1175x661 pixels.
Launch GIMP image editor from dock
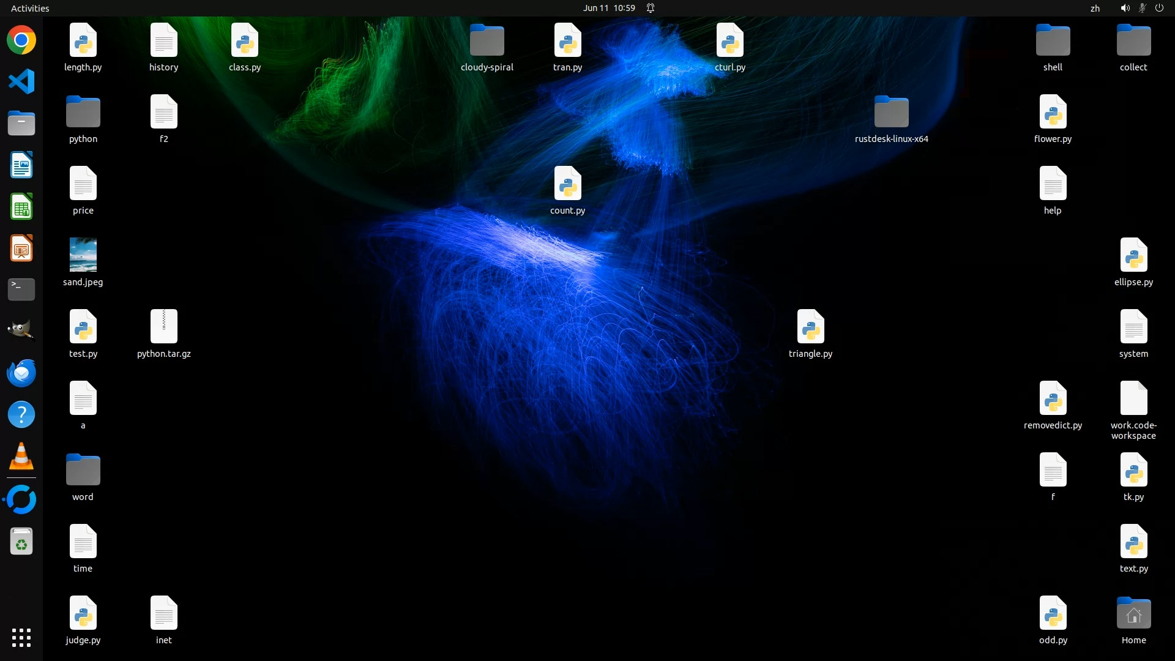click(x=21, y=330)
